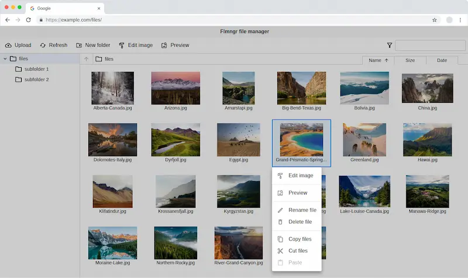Click the Preview icon in the toolbar

point(164,46)
